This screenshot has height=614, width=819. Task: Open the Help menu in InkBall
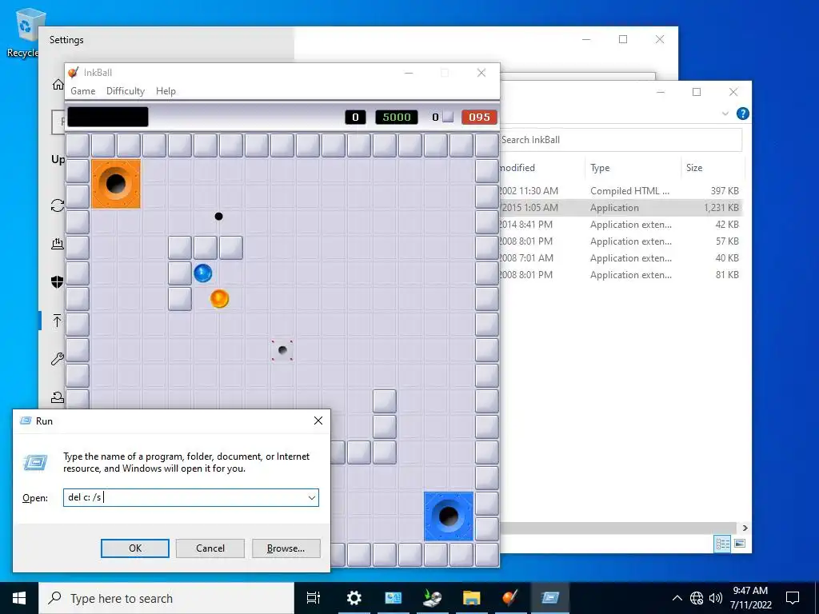166,91
